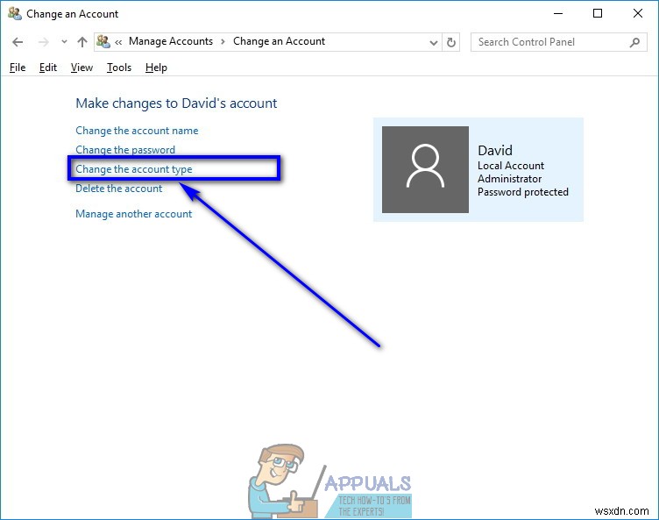Screen dimensions: 659x520
Task: Click the window title bar icon
Action: click(x=15, y=14)
